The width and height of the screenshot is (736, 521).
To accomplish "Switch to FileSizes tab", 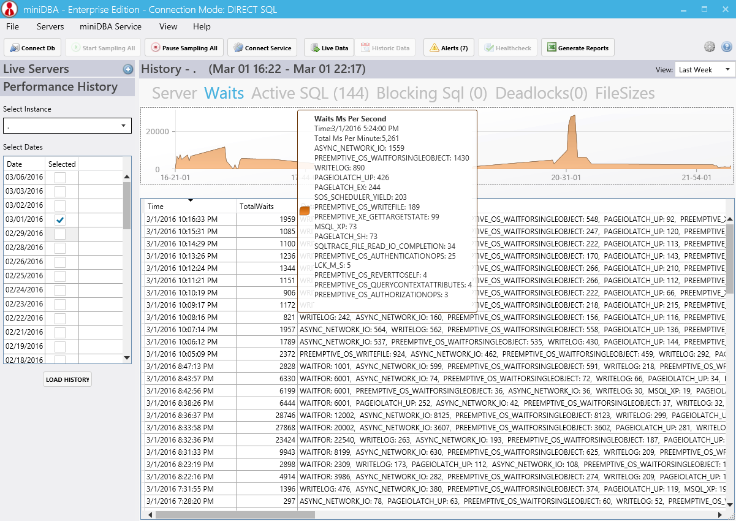I will pos(625,93).
